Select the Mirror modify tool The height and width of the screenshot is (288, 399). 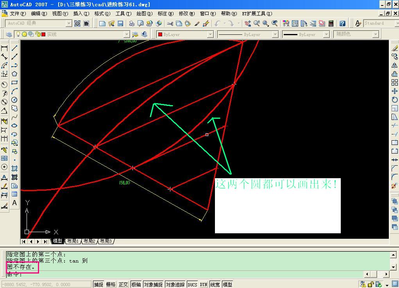pos(395,65)
